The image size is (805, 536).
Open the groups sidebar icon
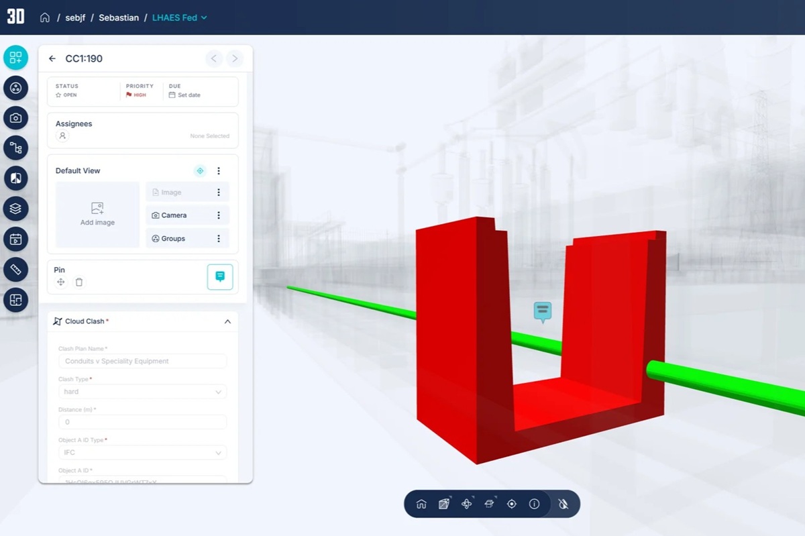[x=15, y=88]
